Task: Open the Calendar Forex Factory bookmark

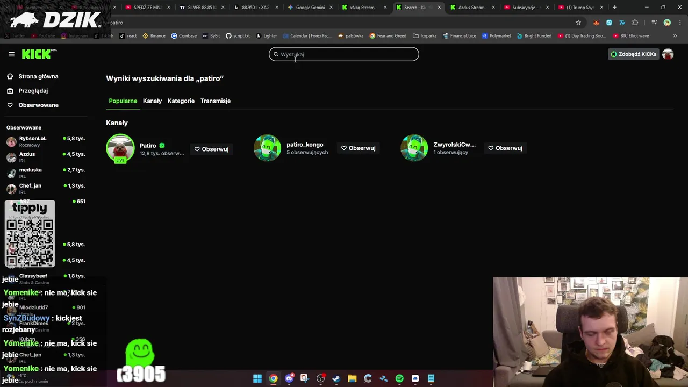Action: coord(307,36)
